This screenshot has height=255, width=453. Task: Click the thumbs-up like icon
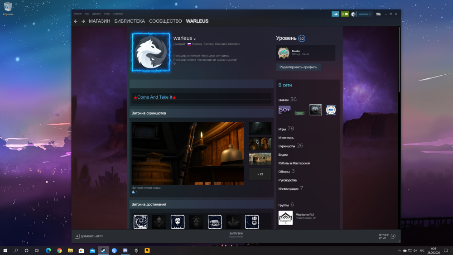(x=133, y=192)
